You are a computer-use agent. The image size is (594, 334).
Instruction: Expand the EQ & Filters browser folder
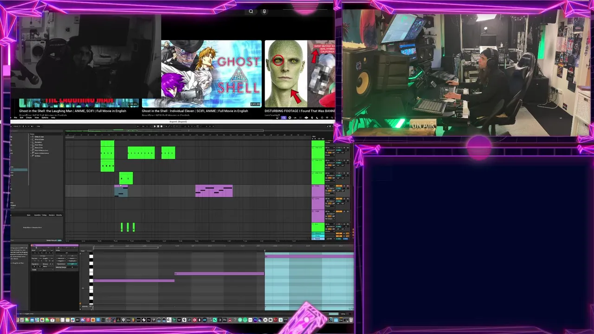point(31,145)
